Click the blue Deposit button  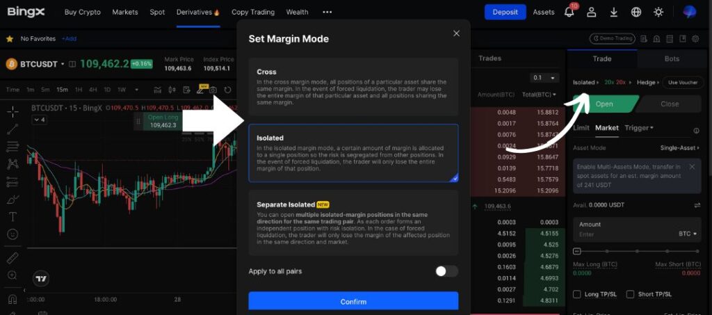pyautogui.click(x=505, y=12)
